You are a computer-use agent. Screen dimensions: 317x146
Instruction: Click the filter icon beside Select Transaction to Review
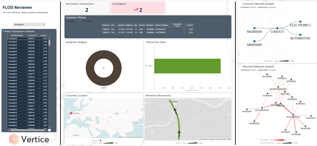click(x=3, y=31)
